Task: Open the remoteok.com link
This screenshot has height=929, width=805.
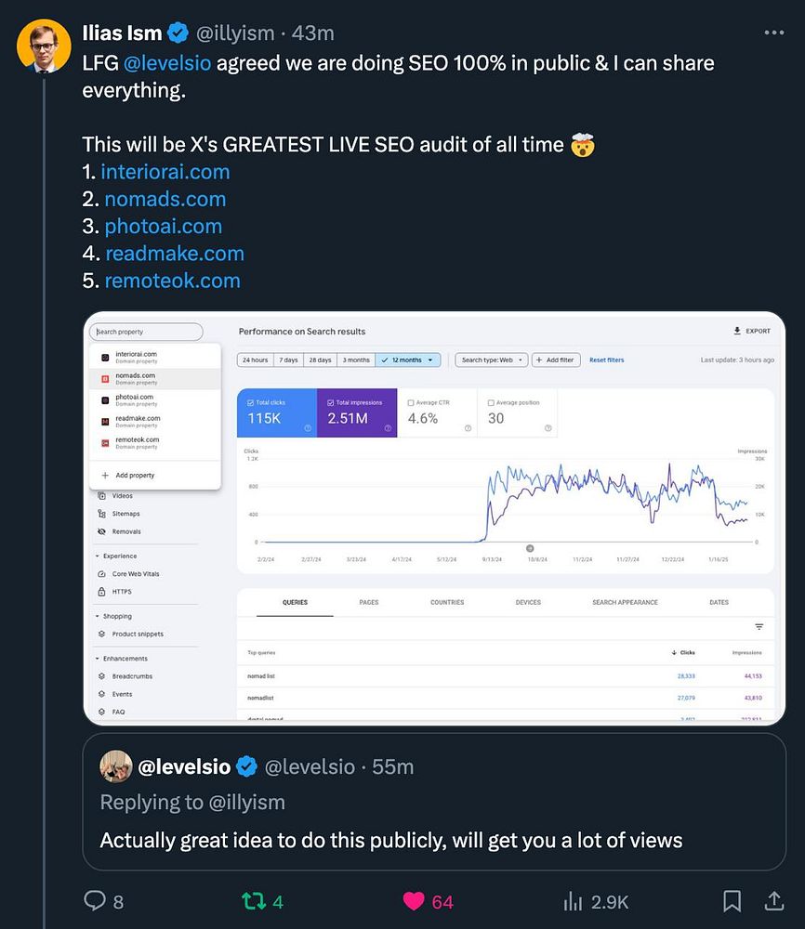Action: (x=172, y=281)
